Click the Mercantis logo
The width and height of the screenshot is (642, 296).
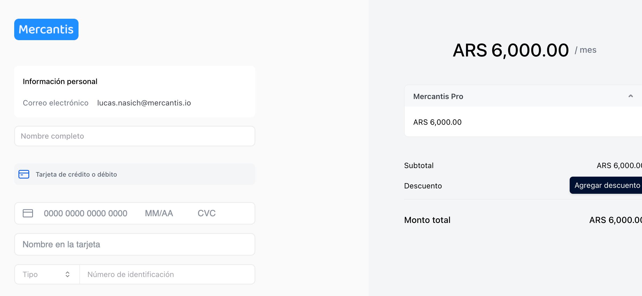(46, 29)
